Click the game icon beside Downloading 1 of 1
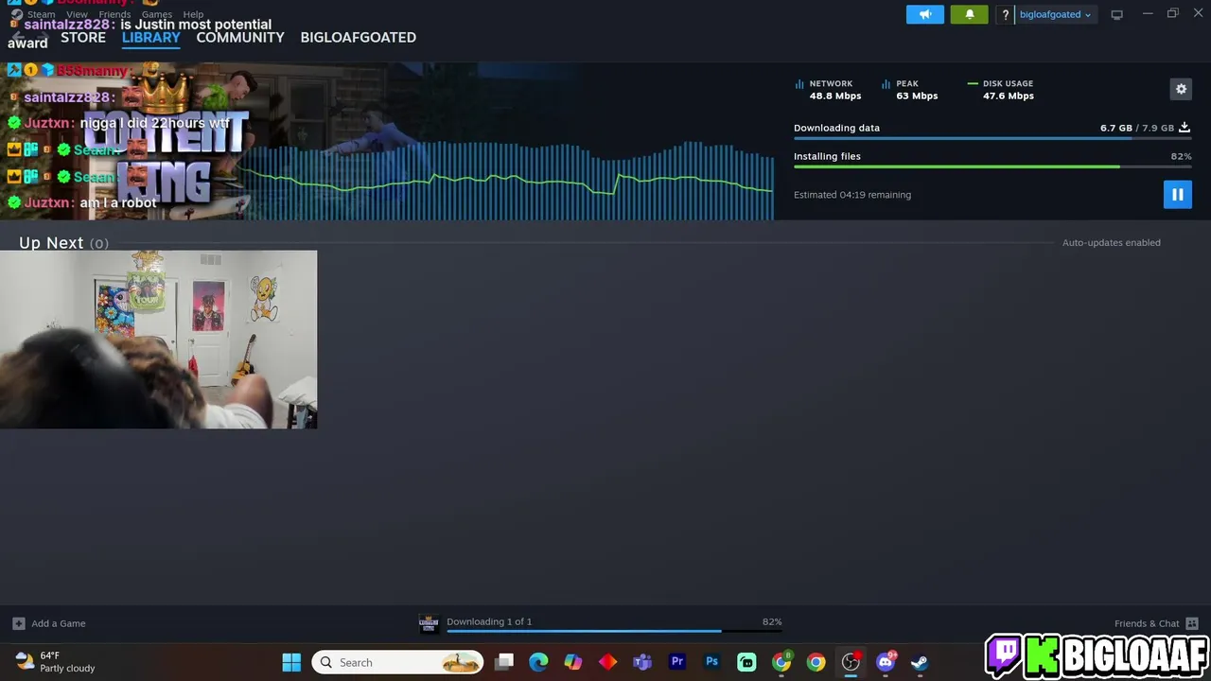 tap(429, 622)
